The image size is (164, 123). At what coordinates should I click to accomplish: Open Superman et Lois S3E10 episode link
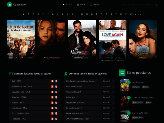pyautogui.click(x=22, y=87)
